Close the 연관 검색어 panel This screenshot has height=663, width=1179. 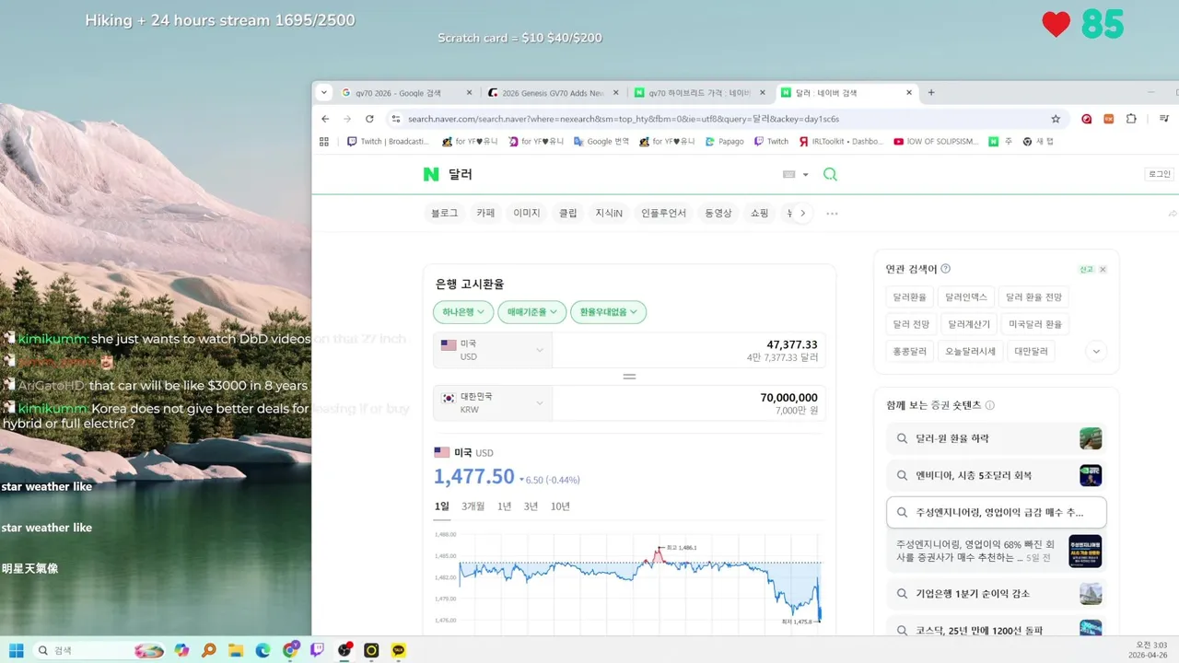(x=1103, y=270)
